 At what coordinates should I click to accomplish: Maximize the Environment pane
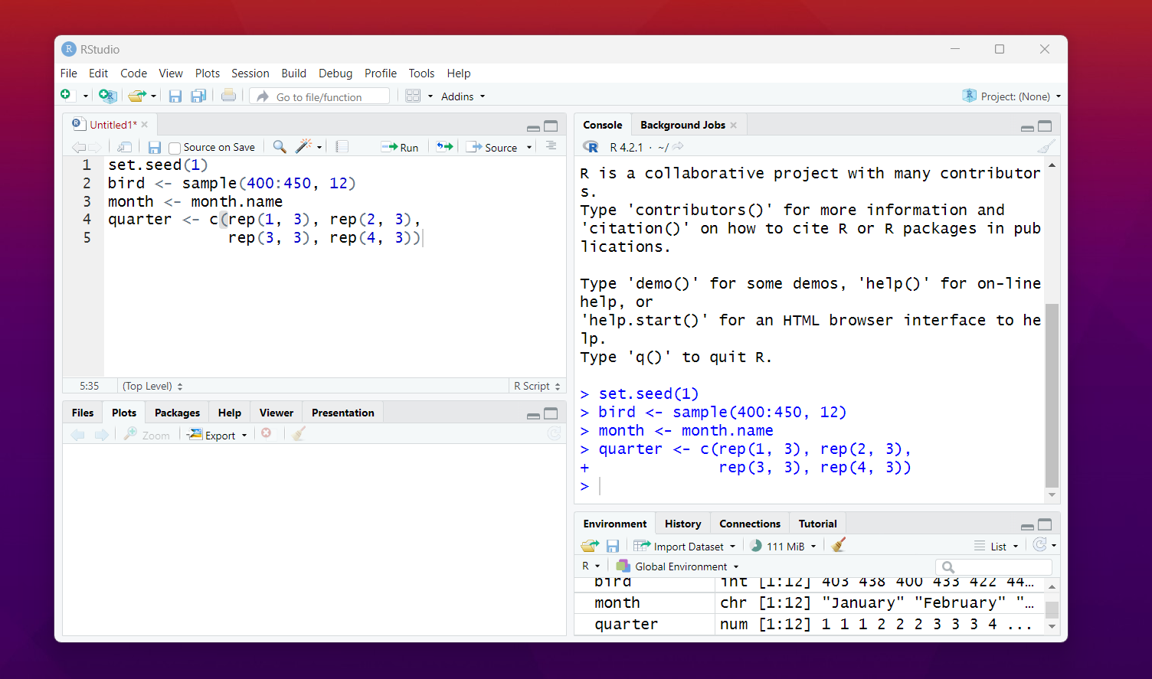[1045, 524]
